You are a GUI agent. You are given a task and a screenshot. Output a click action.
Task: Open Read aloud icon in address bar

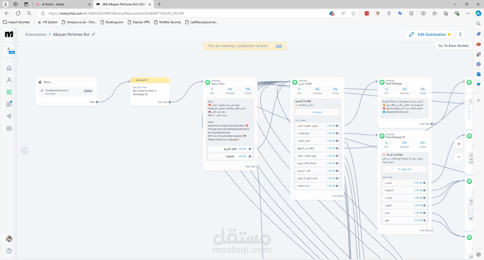pyautogui.click(x=343, y=13)
